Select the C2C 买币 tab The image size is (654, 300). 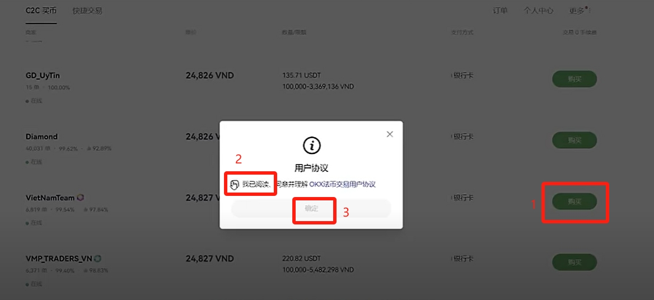click(x=41, y=11)
